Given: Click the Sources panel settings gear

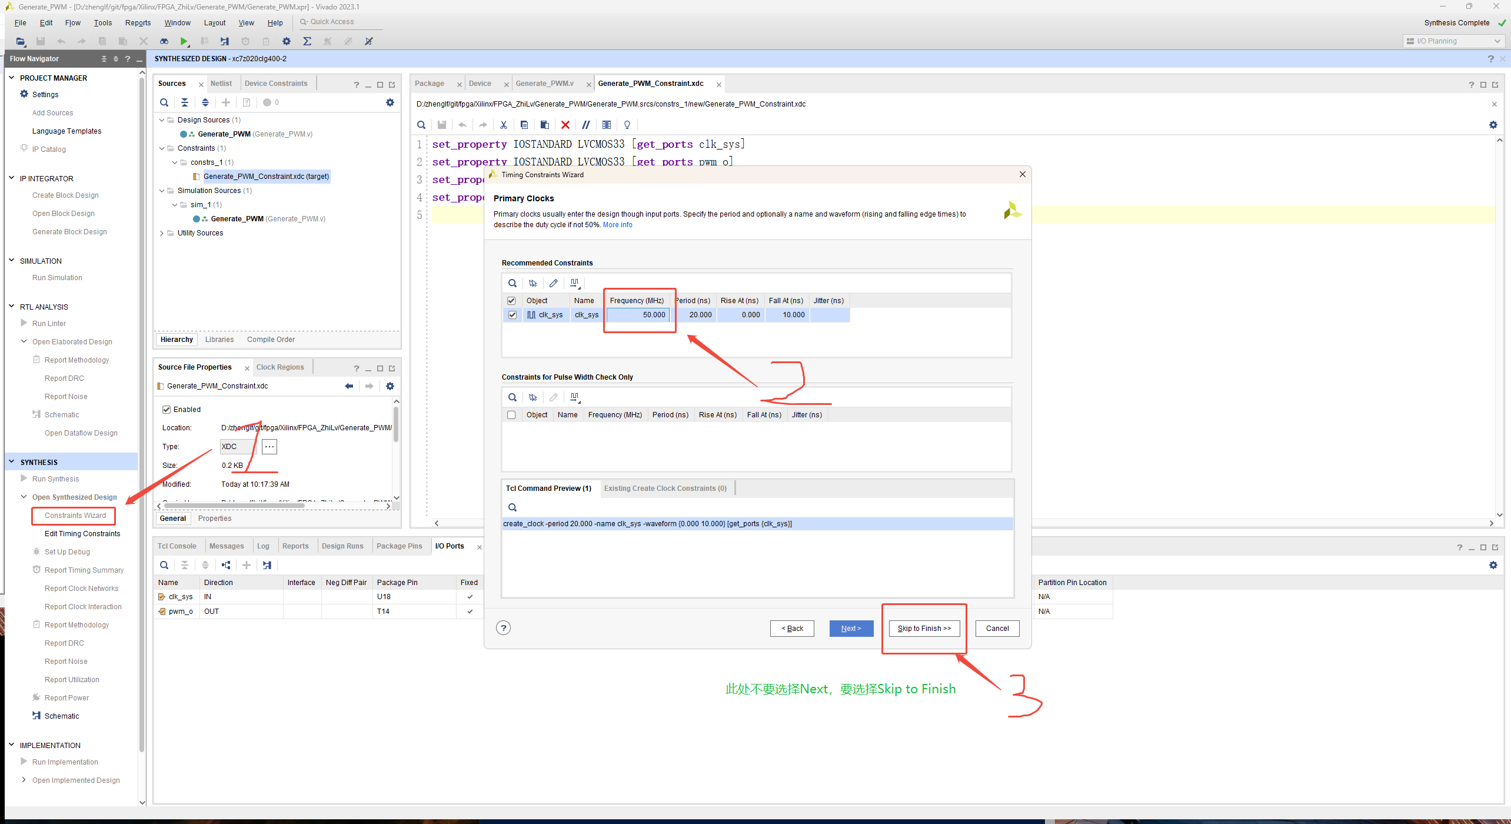Looking at the screenshot, I should 390,102.
